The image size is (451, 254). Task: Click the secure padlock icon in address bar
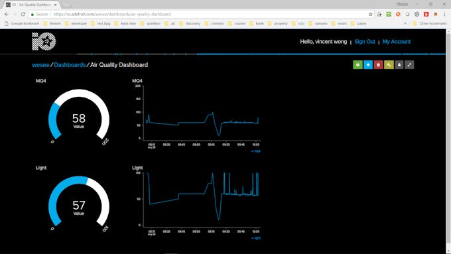(x=32, y=14)
